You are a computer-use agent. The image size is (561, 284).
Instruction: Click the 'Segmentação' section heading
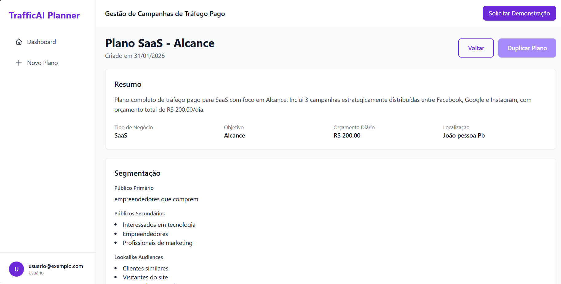137,173
